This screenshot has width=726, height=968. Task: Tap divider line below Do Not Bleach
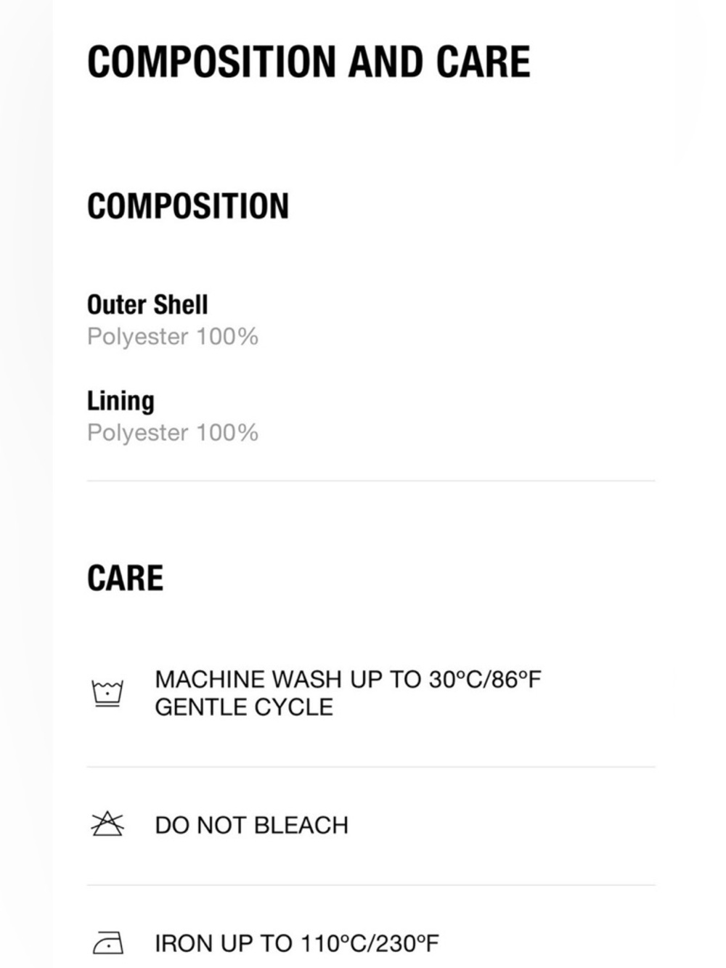click(370, 884)
